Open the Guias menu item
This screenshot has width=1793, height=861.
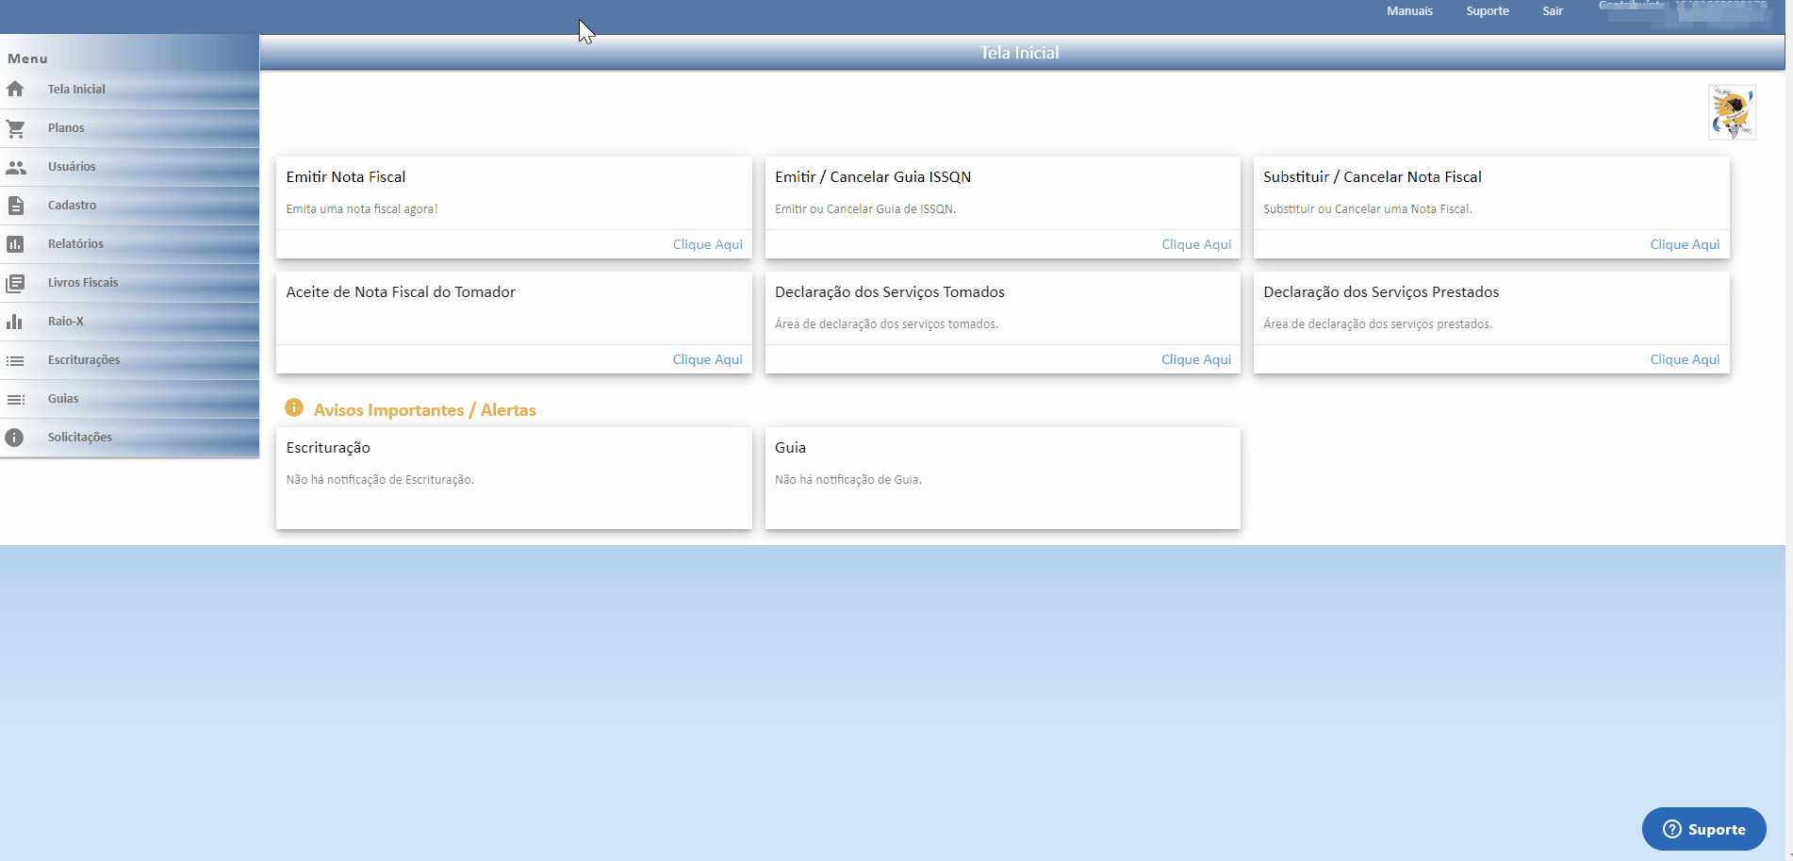coord(63,399)
